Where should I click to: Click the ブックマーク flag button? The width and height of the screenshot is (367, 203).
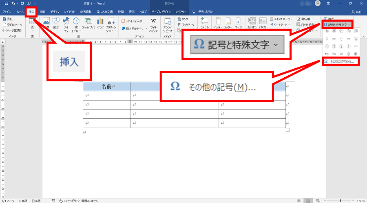tap(186, 24)
